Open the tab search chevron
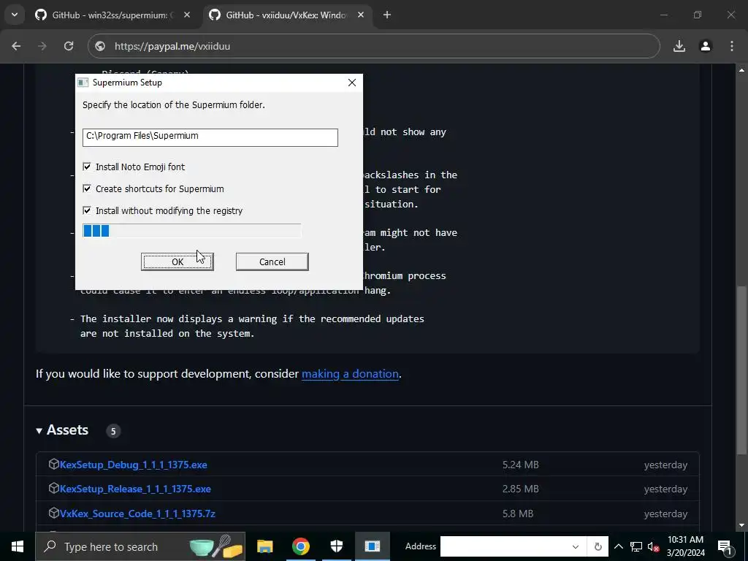748x561 pixels. (x=15, y=15)
